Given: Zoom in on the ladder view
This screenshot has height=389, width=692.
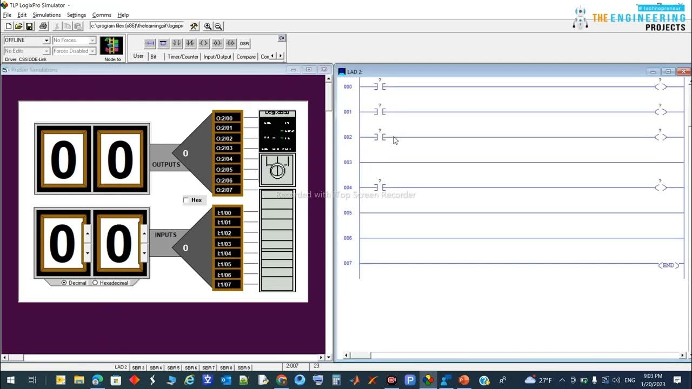Looking at the screenshot, I should [x=208, y=26].
